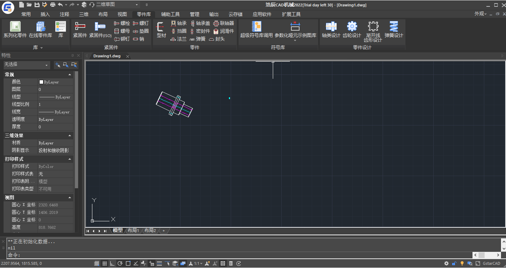Switch to the 布局1 layout tab
Image resolution: width=506 pixels, height=268 pixels.
133,231
